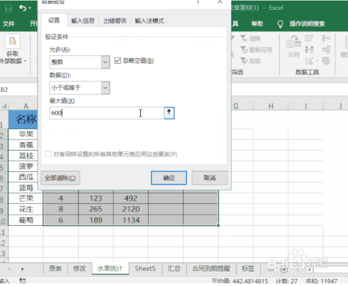Open the 帮助 ribbon tab
Screen dimensions: 348x286
(x=257, y=23)
